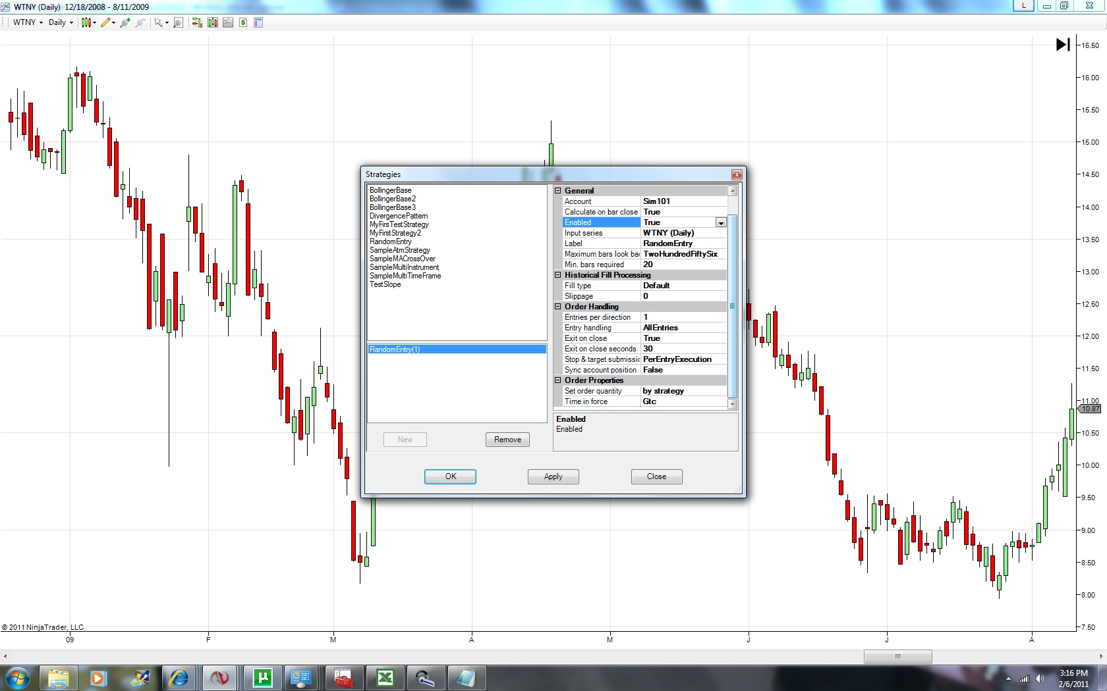Click the Remove button
1107x691 pixels.
[x=507, y=440]
